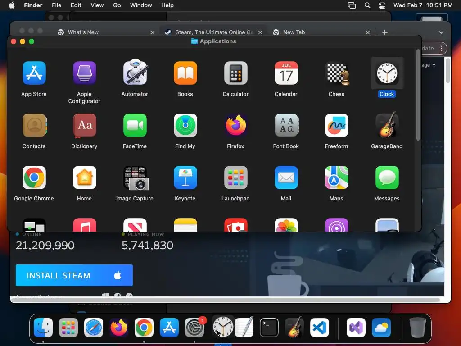Select the Keynote app icon

185,178
